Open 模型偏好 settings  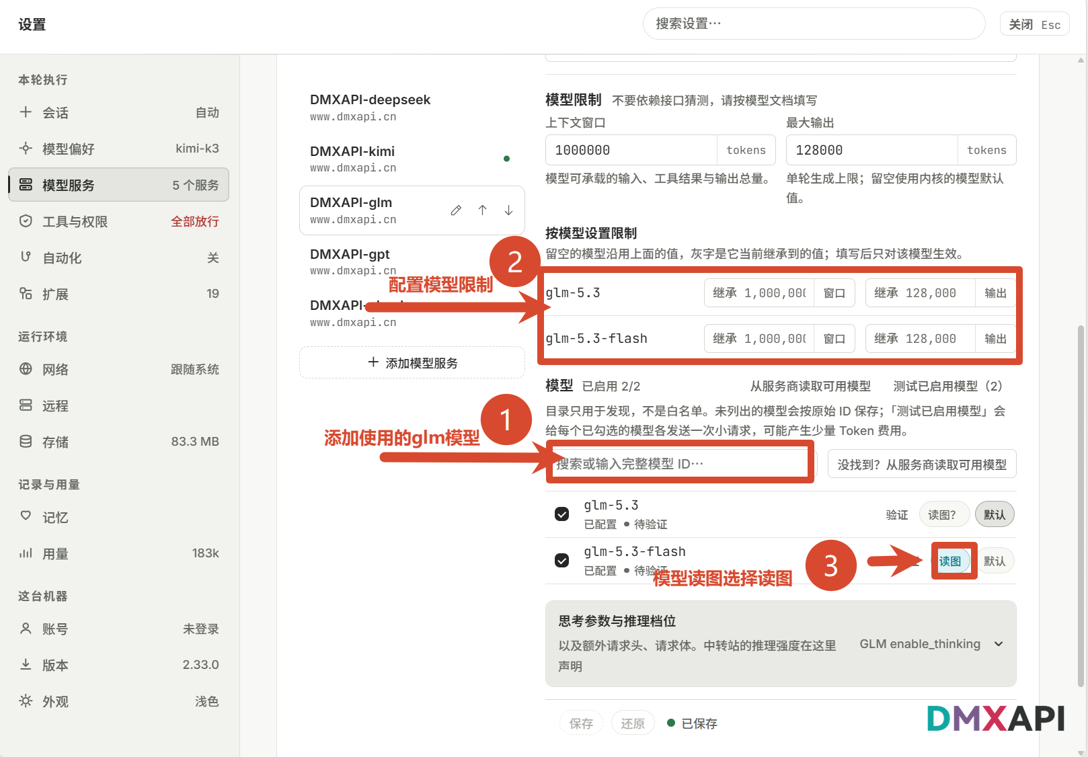(119, 149)
